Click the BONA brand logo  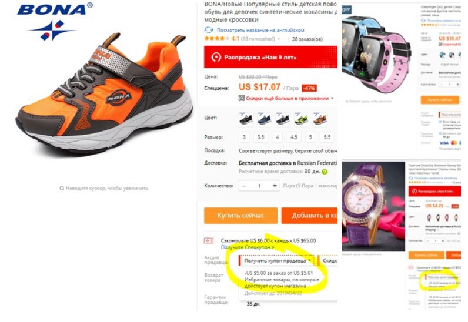coord(55,21)
